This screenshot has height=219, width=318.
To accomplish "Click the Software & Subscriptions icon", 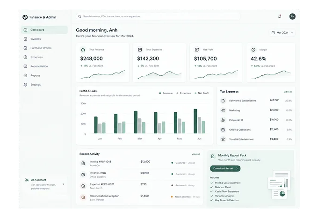I will (223, 101).
